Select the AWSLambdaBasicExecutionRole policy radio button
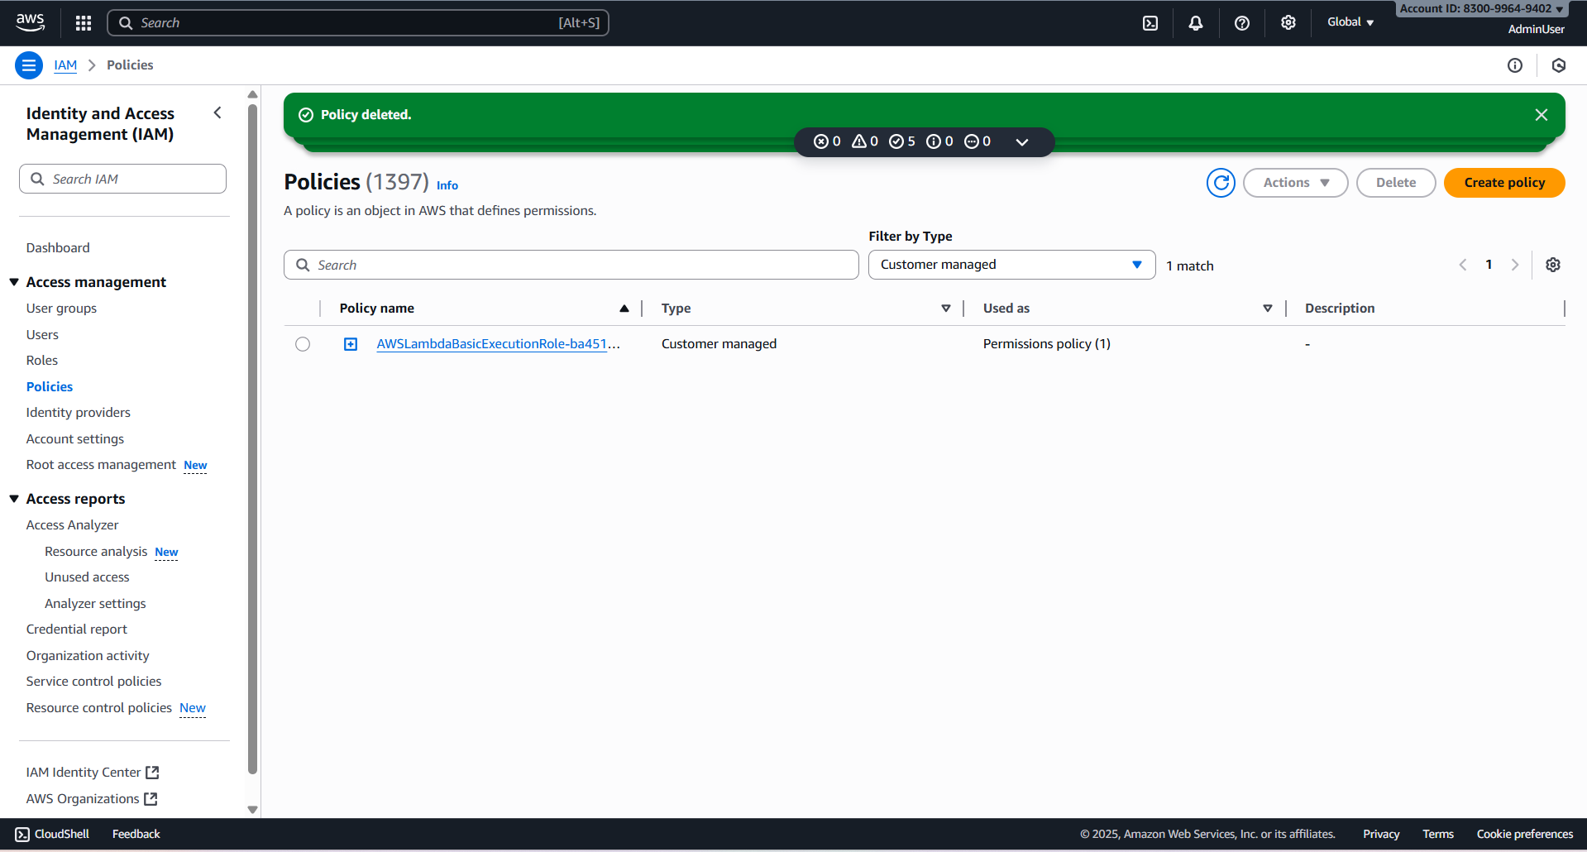Screen dimensions: 1587x852 click(303, 344)
